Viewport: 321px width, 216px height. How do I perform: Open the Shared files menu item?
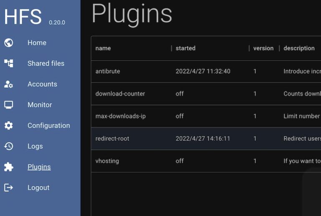tap(46, 64)
